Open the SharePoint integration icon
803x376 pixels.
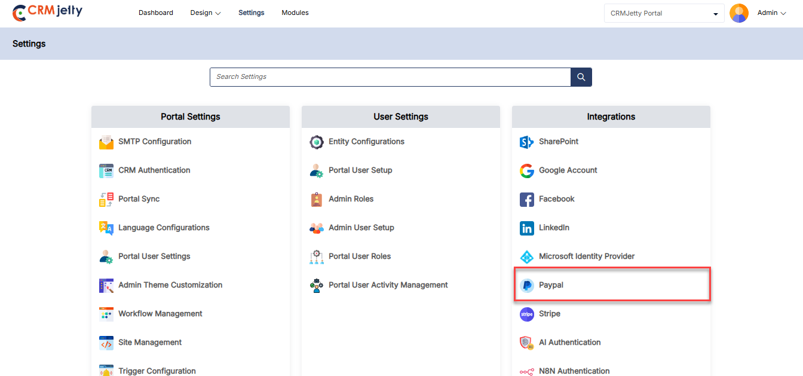pyautogui.click(x=526, y=142)
